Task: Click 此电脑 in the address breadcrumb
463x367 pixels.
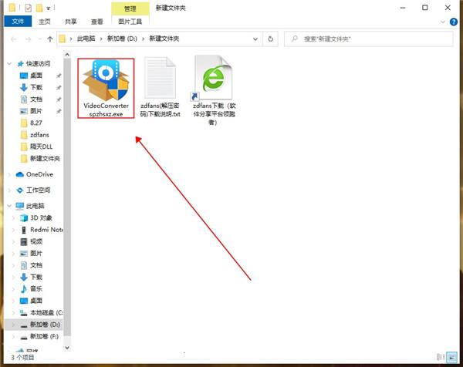Action: (86, 39)
